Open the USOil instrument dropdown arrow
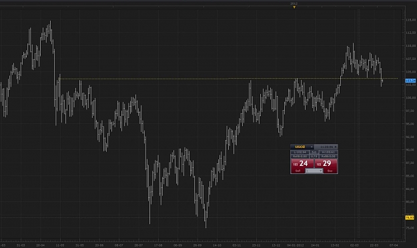417x248 pixels. click(312, 147)
